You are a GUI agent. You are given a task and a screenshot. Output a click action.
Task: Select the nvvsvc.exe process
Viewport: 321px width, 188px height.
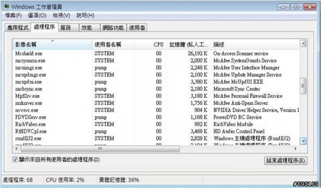(27, 110)
